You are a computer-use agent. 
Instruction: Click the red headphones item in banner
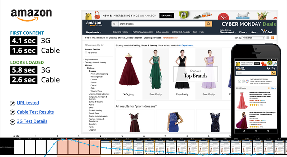(97, 15)
